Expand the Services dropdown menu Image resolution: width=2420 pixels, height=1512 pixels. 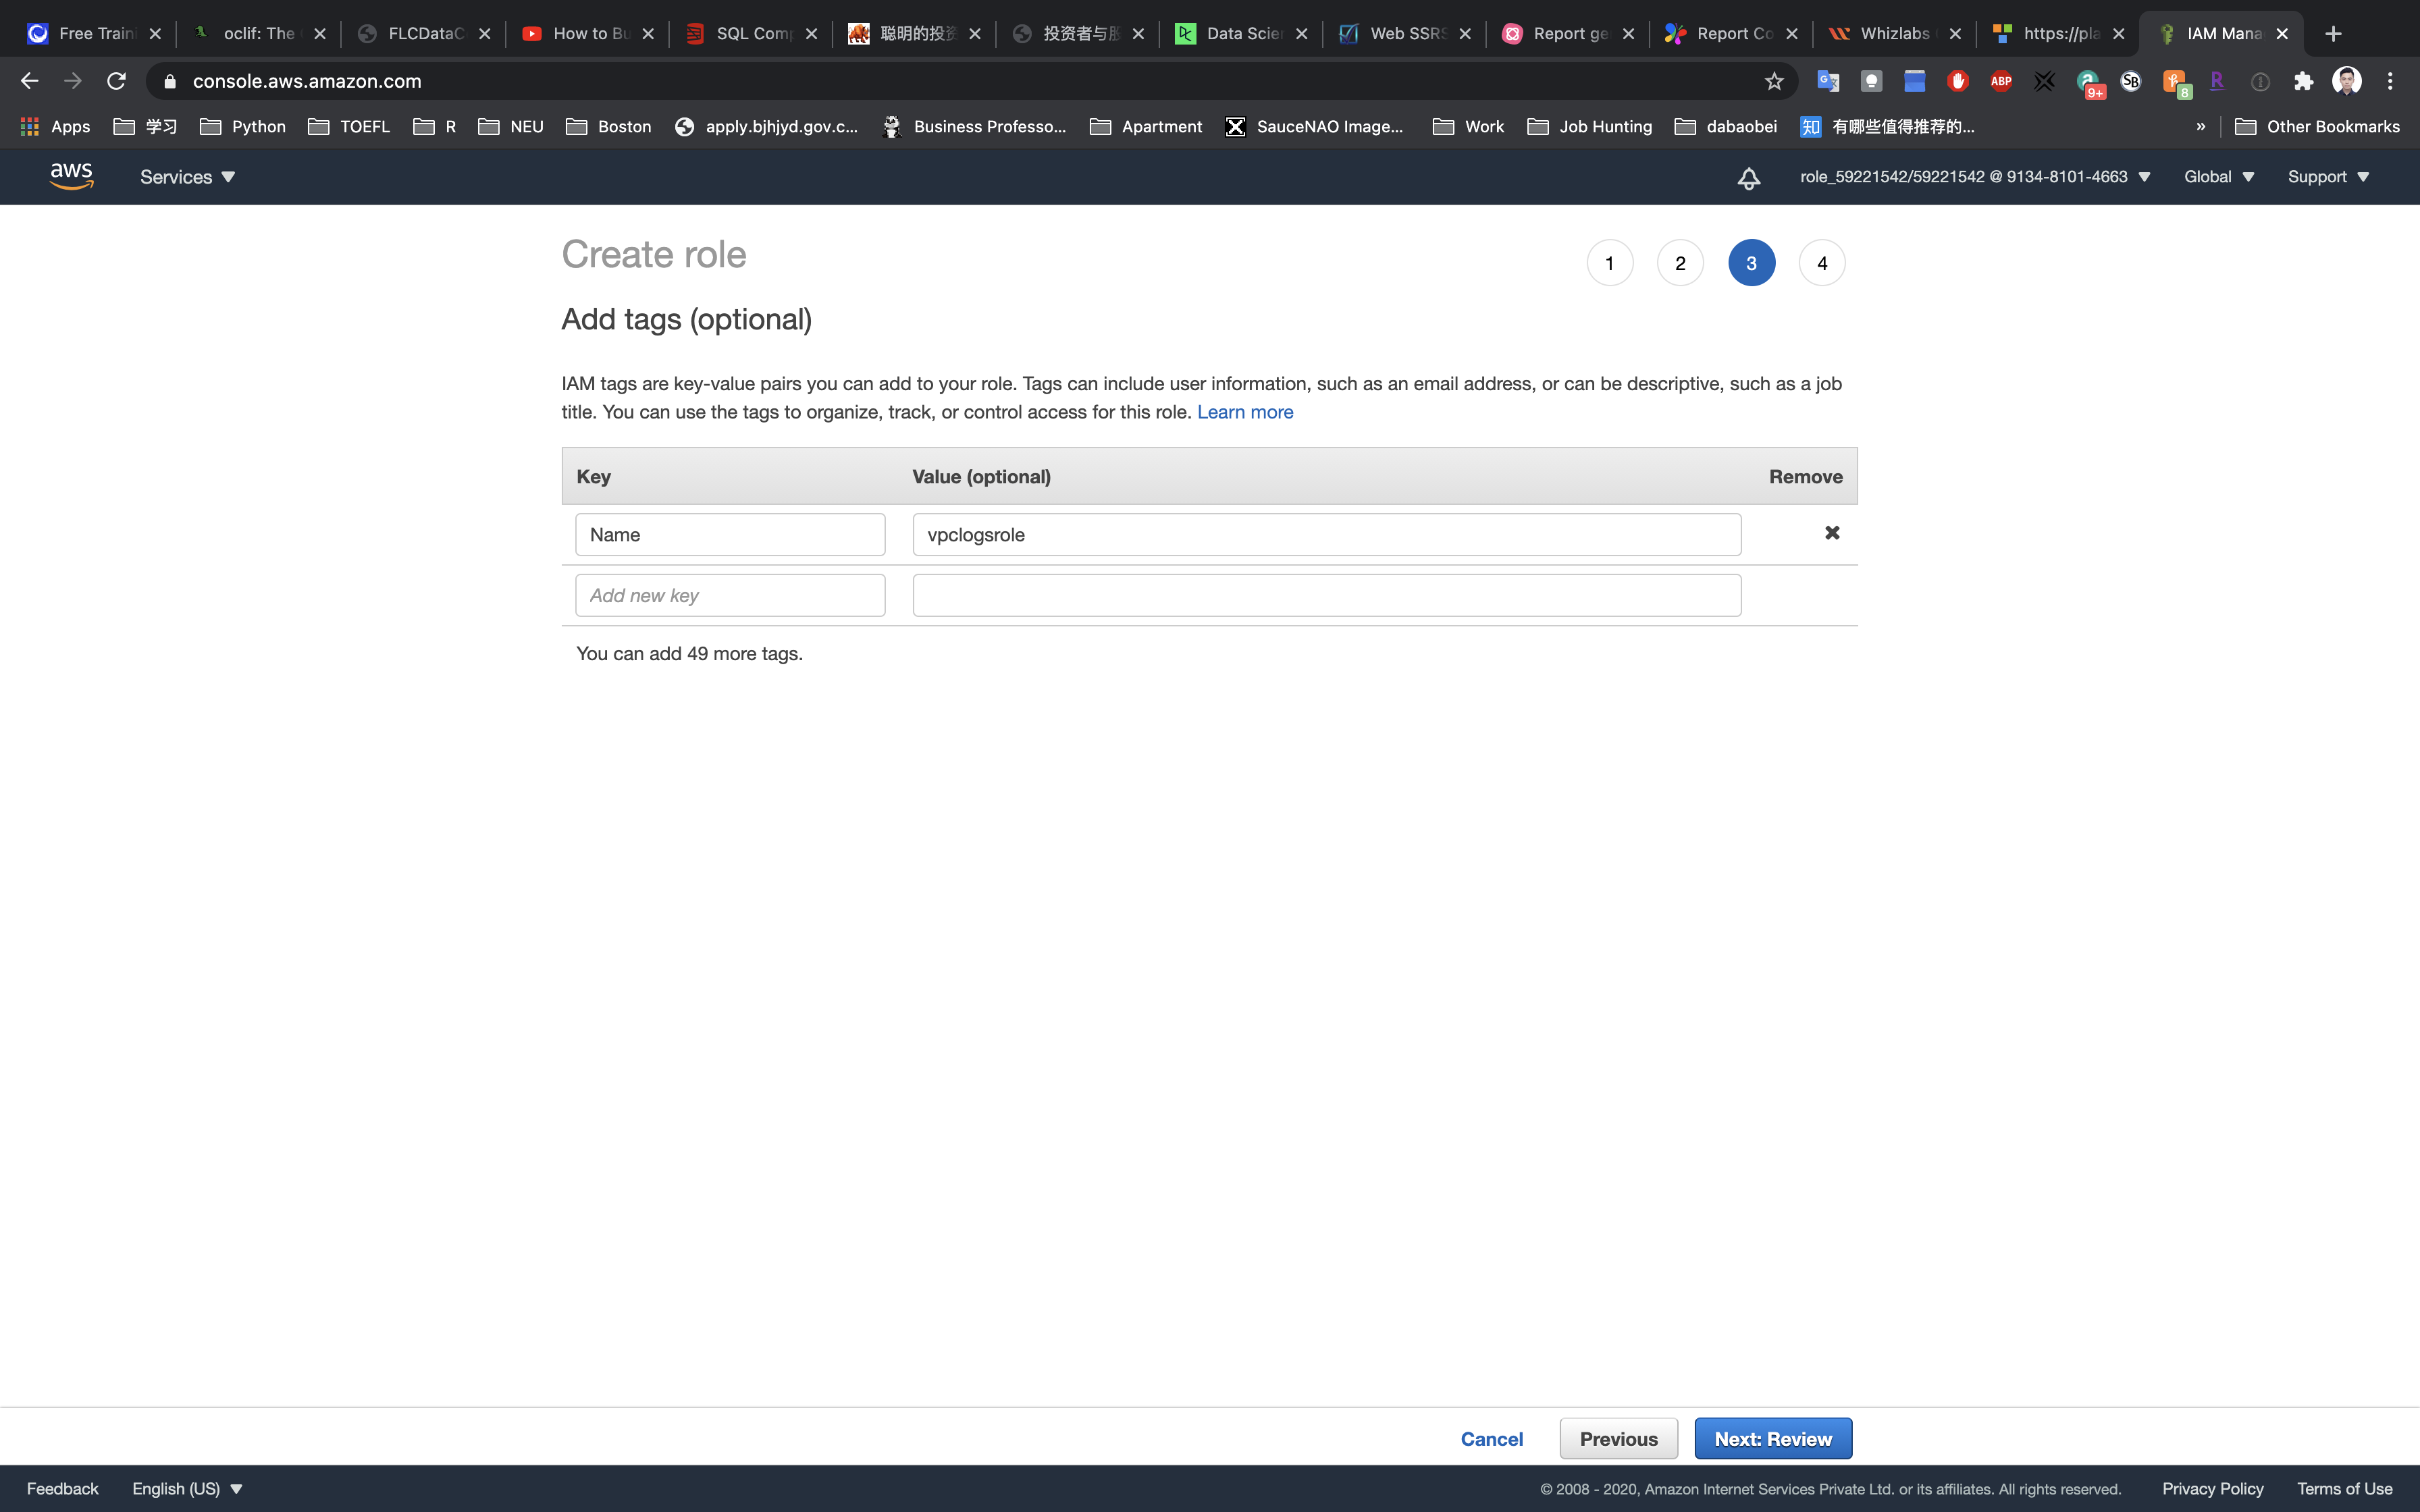pyautogui.click(x=187, y=177)
